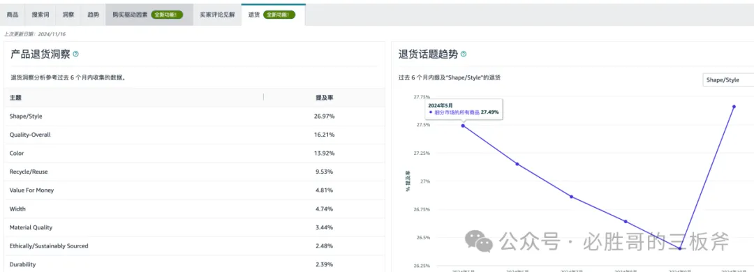Click the lowest data point near 26.5%
The image size is (754, 272).
point(679,248)
